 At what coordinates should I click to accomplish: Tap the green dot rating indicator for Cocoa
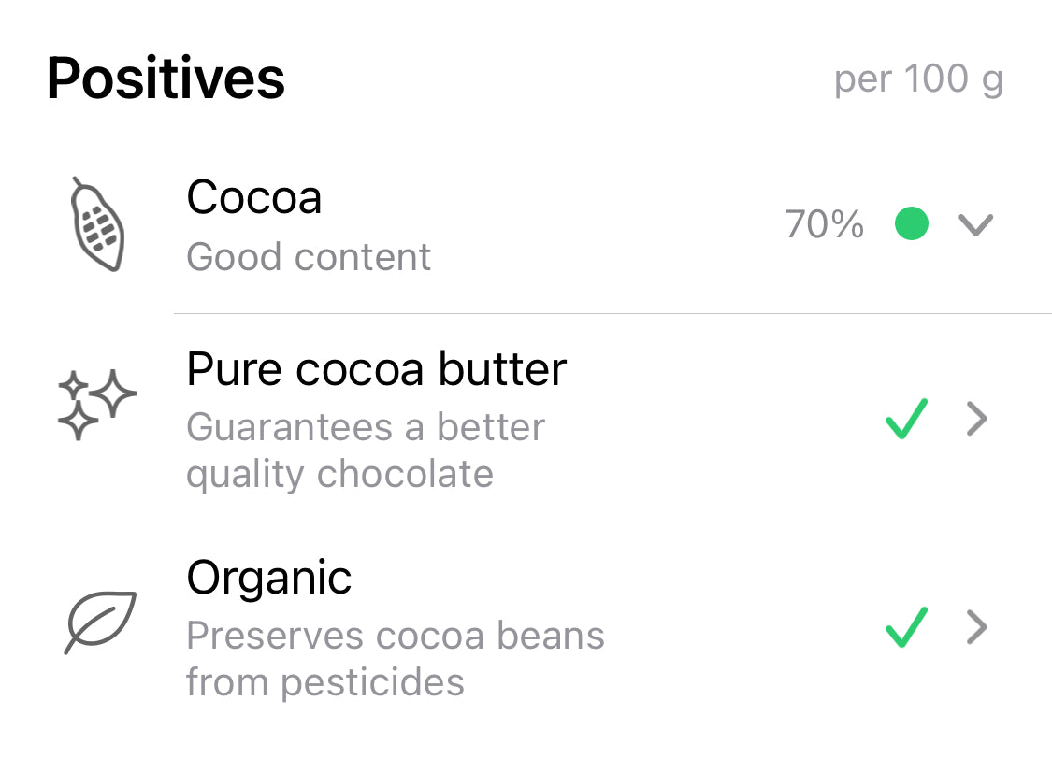click(912, 223)
